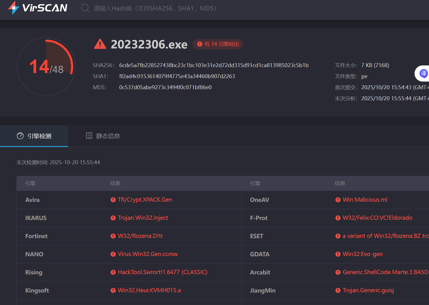429x305 pixels.
Task: Click the 14/48 detection ratio gauge
Action: coord(46,67)
